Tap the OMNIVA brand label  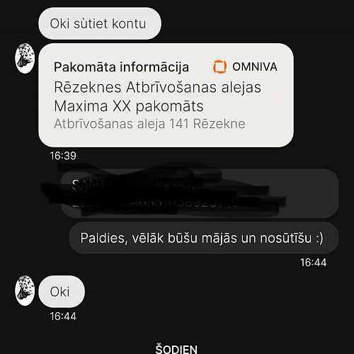pyautogui.click(x=255, y=67)
